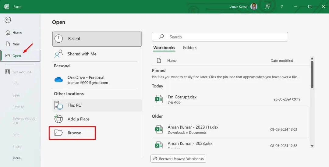
Task: Click the 28-05-2024 09:19 date text
Action: click(287, 99)
